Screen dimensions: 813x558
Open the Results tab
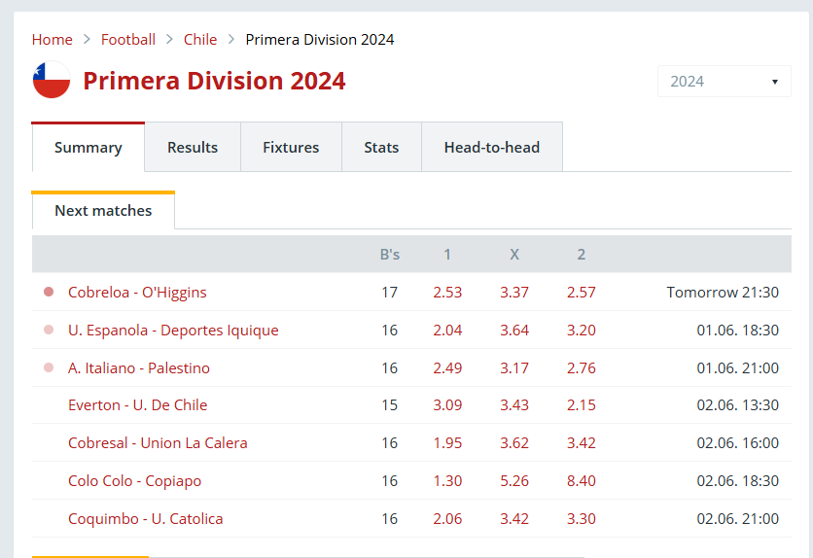tap(193, 147)
